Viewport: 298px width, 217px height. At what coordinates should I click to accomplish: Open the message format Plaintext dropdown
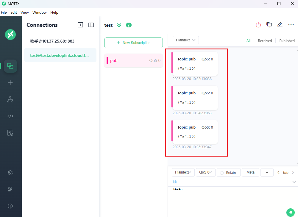pos(185,40)
